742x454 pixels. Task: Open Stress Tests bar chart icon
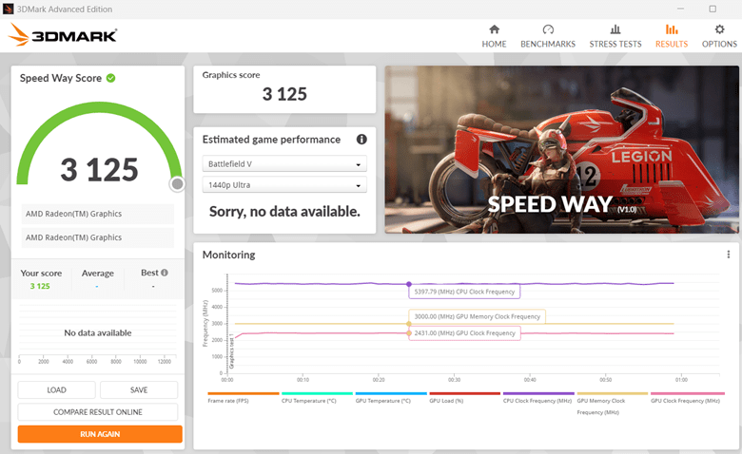(615, 29)
